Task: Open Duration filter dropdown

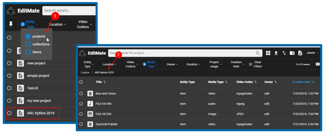Action: [193, 64]
